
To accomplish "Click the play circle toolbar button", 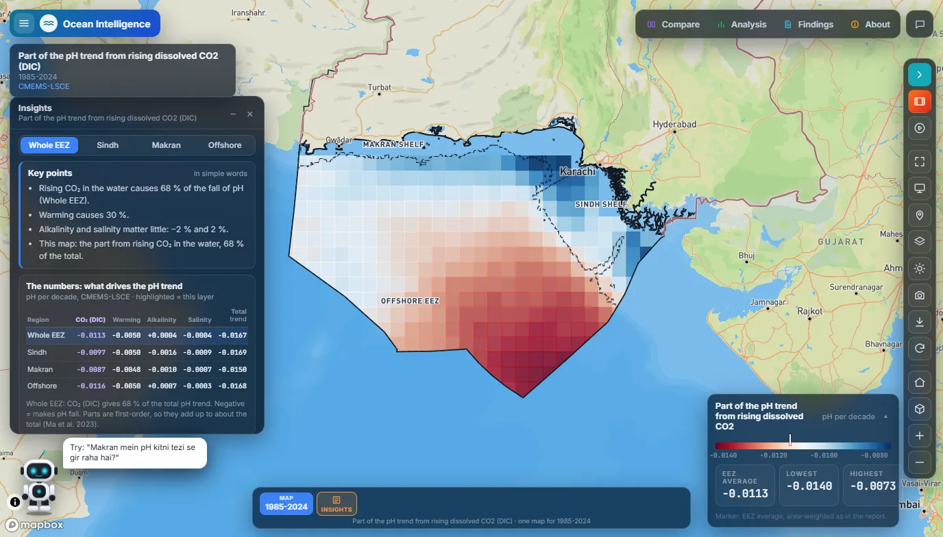I will click(920, 128).
